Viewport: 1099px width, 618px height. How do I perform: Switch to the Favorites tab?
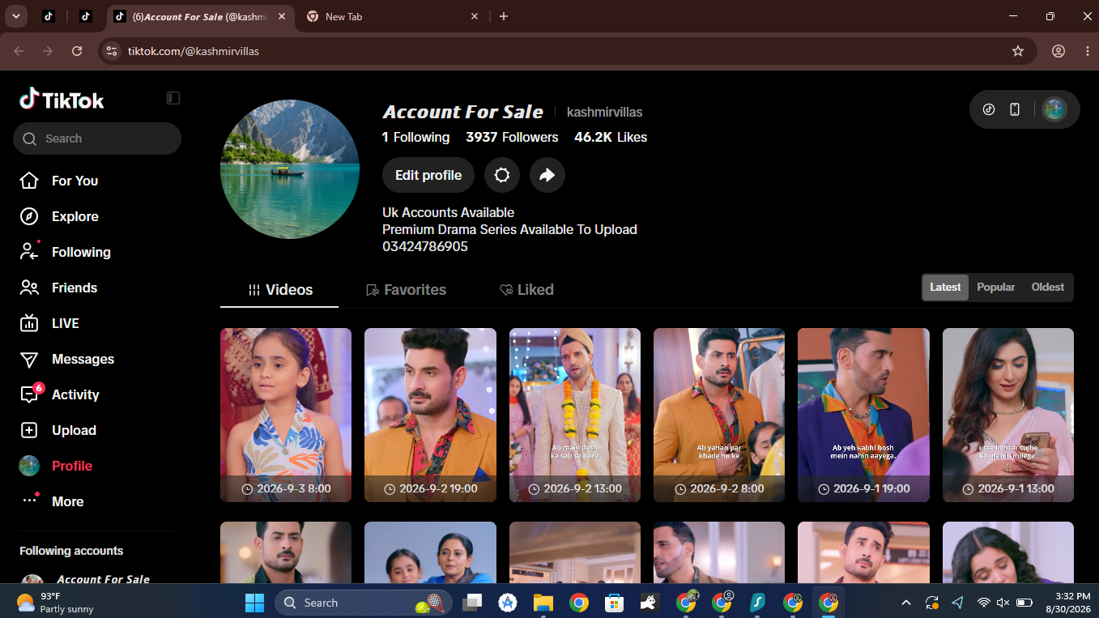[x=406, y=290]
